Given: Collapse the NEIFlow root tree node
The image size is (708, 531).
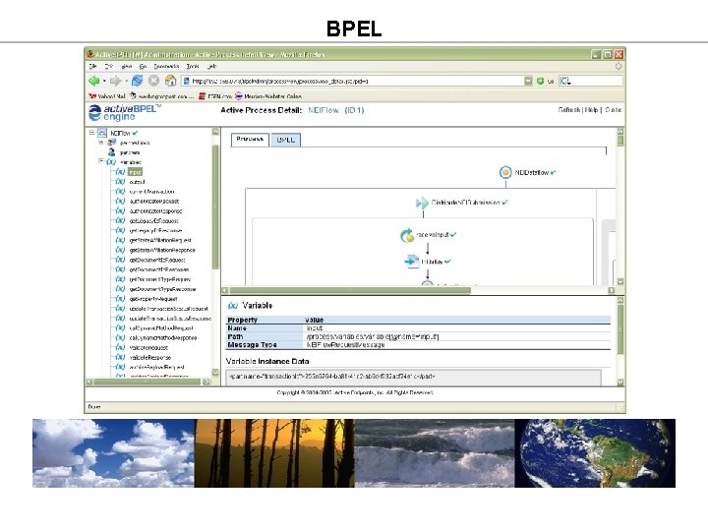Looking at the screenshot, I should (x=91, y=133).
